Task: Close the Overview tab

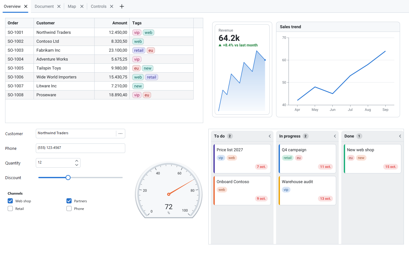Action: click(x=26, y=6)
